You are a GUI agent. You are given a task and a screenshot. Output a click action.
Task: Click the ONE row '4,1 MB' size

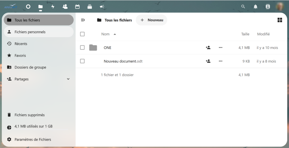click(x=244, y=48)
